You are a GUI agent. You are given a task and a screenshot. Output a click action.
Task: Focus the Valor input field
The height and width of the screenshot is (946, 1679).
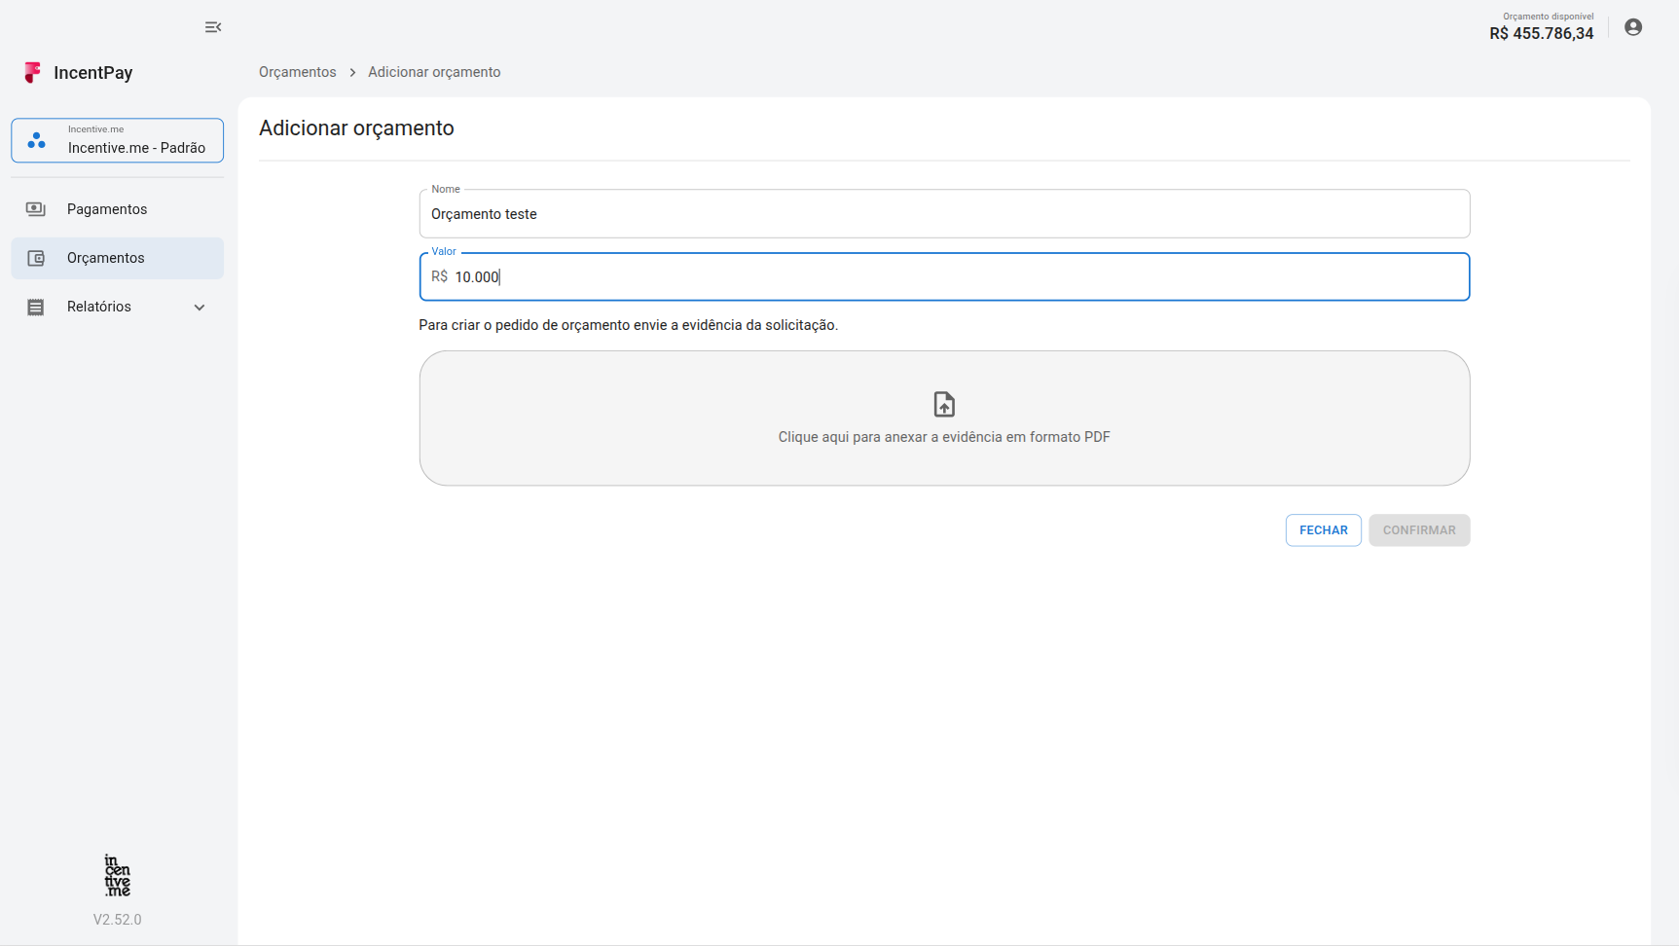click(x=944, y=277)
